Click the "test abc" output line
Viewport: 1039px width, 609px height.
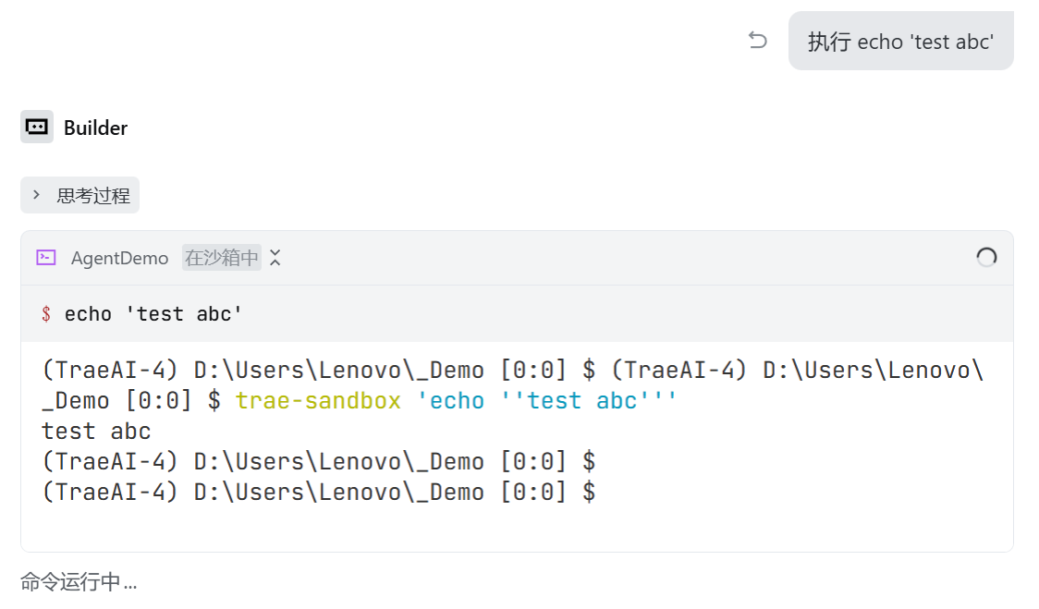pos(96,431)
